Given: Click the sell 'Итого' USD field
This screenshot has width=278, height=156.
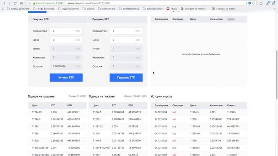Looking at the screenshot, I should pyautogui.click(x=126, y=49).
